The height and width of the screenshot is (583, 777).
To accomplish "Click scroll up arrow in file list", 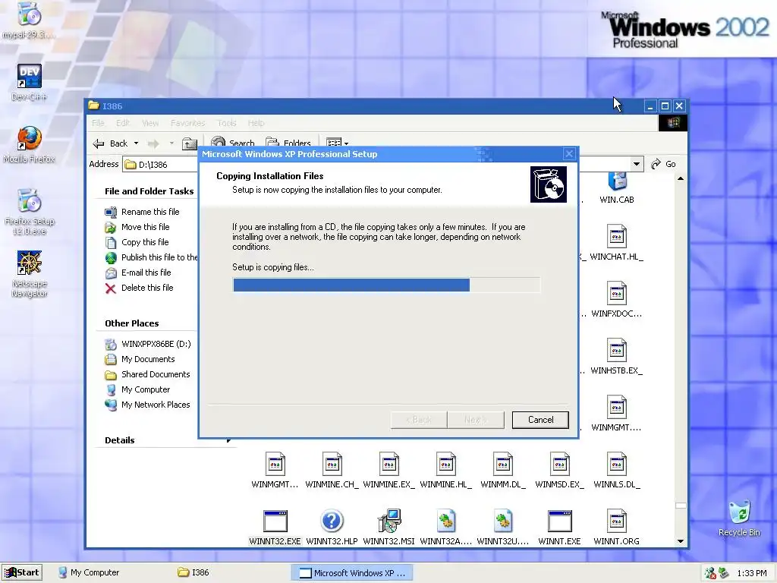I will click(x=681, y=178).
